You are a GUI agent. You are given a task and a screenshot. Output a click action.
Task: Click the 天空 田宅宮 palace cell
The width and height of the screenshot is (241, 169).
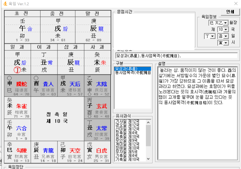tap(71, 152)
